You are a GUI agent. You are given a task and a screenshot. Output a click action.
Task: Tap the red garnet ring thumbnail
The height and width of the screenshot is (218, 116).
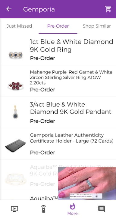[15, 86]
